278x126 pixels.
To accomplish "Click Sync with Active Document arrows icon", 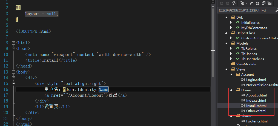I will click(x=251, y=3).
